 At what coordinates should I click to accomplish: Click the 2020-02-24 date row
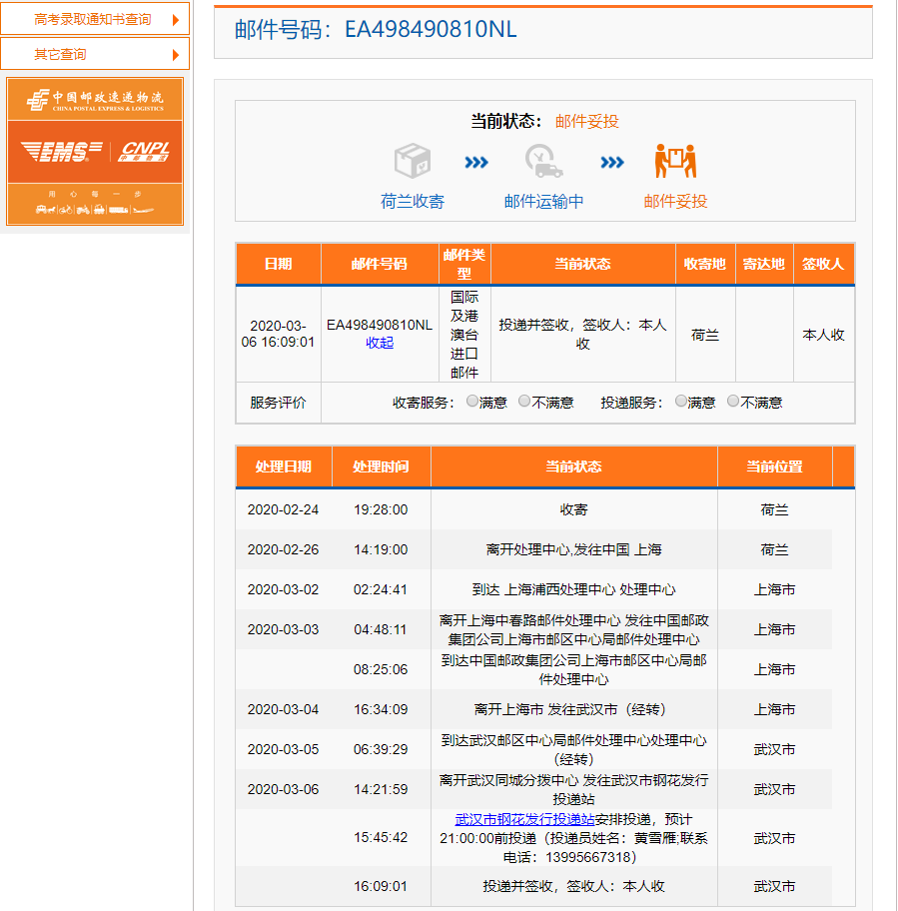(283, 509)
